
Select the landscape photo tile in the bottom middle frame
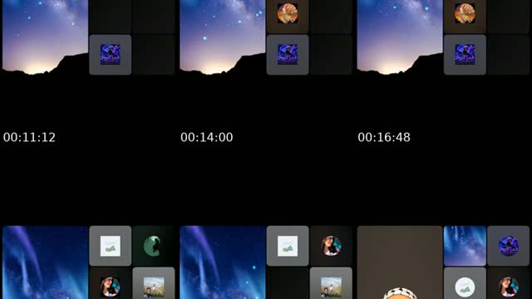point(331,283)
